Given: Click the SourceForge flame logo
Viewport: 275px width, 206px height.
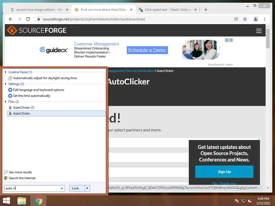Looking at the screenshot, I should pos(12,30).
